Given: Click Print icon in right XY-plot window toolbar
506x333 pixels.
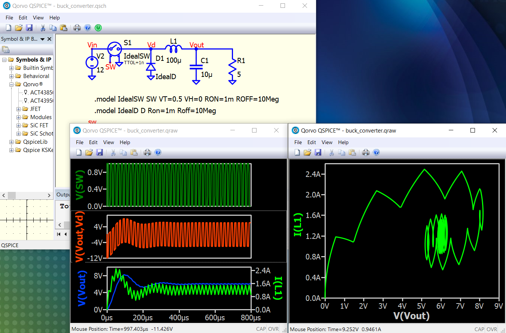Looking at the screenshot, I should click(x=366, y=152).
